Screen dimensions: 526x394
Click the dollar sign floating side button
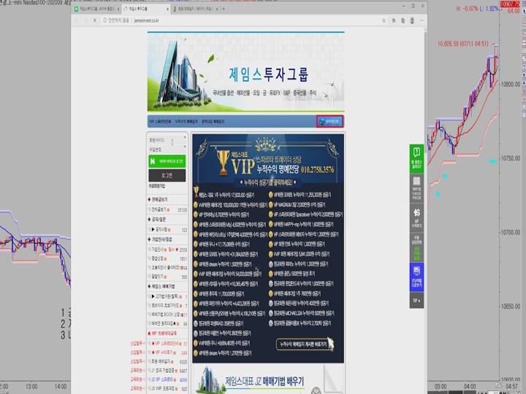click(416, 217)
